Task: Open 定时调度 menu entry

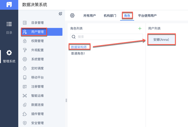Action: (37, 68)
